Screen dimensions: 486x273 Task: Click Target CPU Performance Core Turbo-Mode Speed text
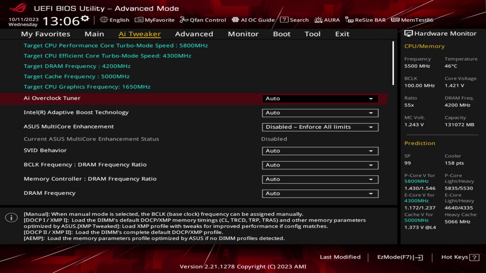tap(116, 45)
